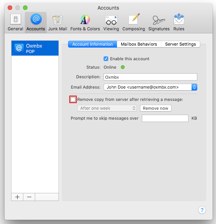Click the green zoom window button
Image resolution: width=216 pixels, height=224 pixels.
point(25,8)
